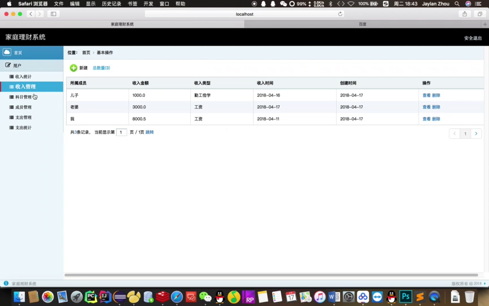Open the 编辑 menu
Screen dimensions: 489x306
[x=75, y=4]
